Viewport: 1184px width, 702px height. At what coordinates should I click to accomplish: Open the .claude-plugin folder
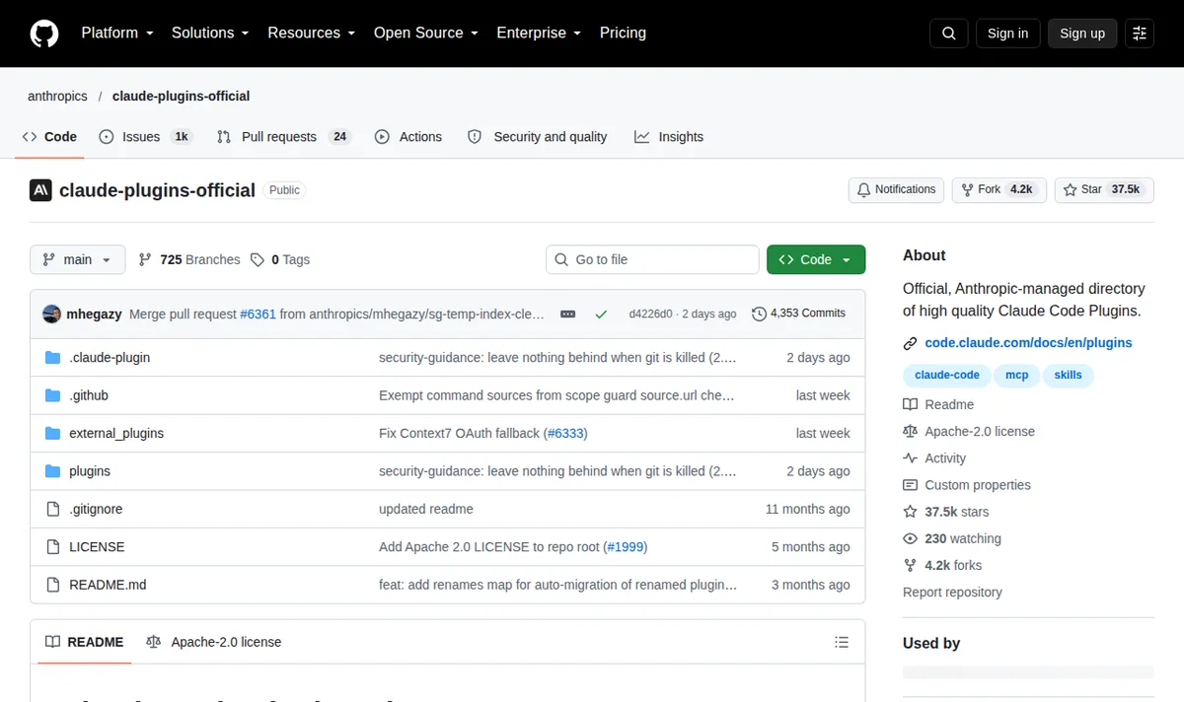tap(110, 358)
